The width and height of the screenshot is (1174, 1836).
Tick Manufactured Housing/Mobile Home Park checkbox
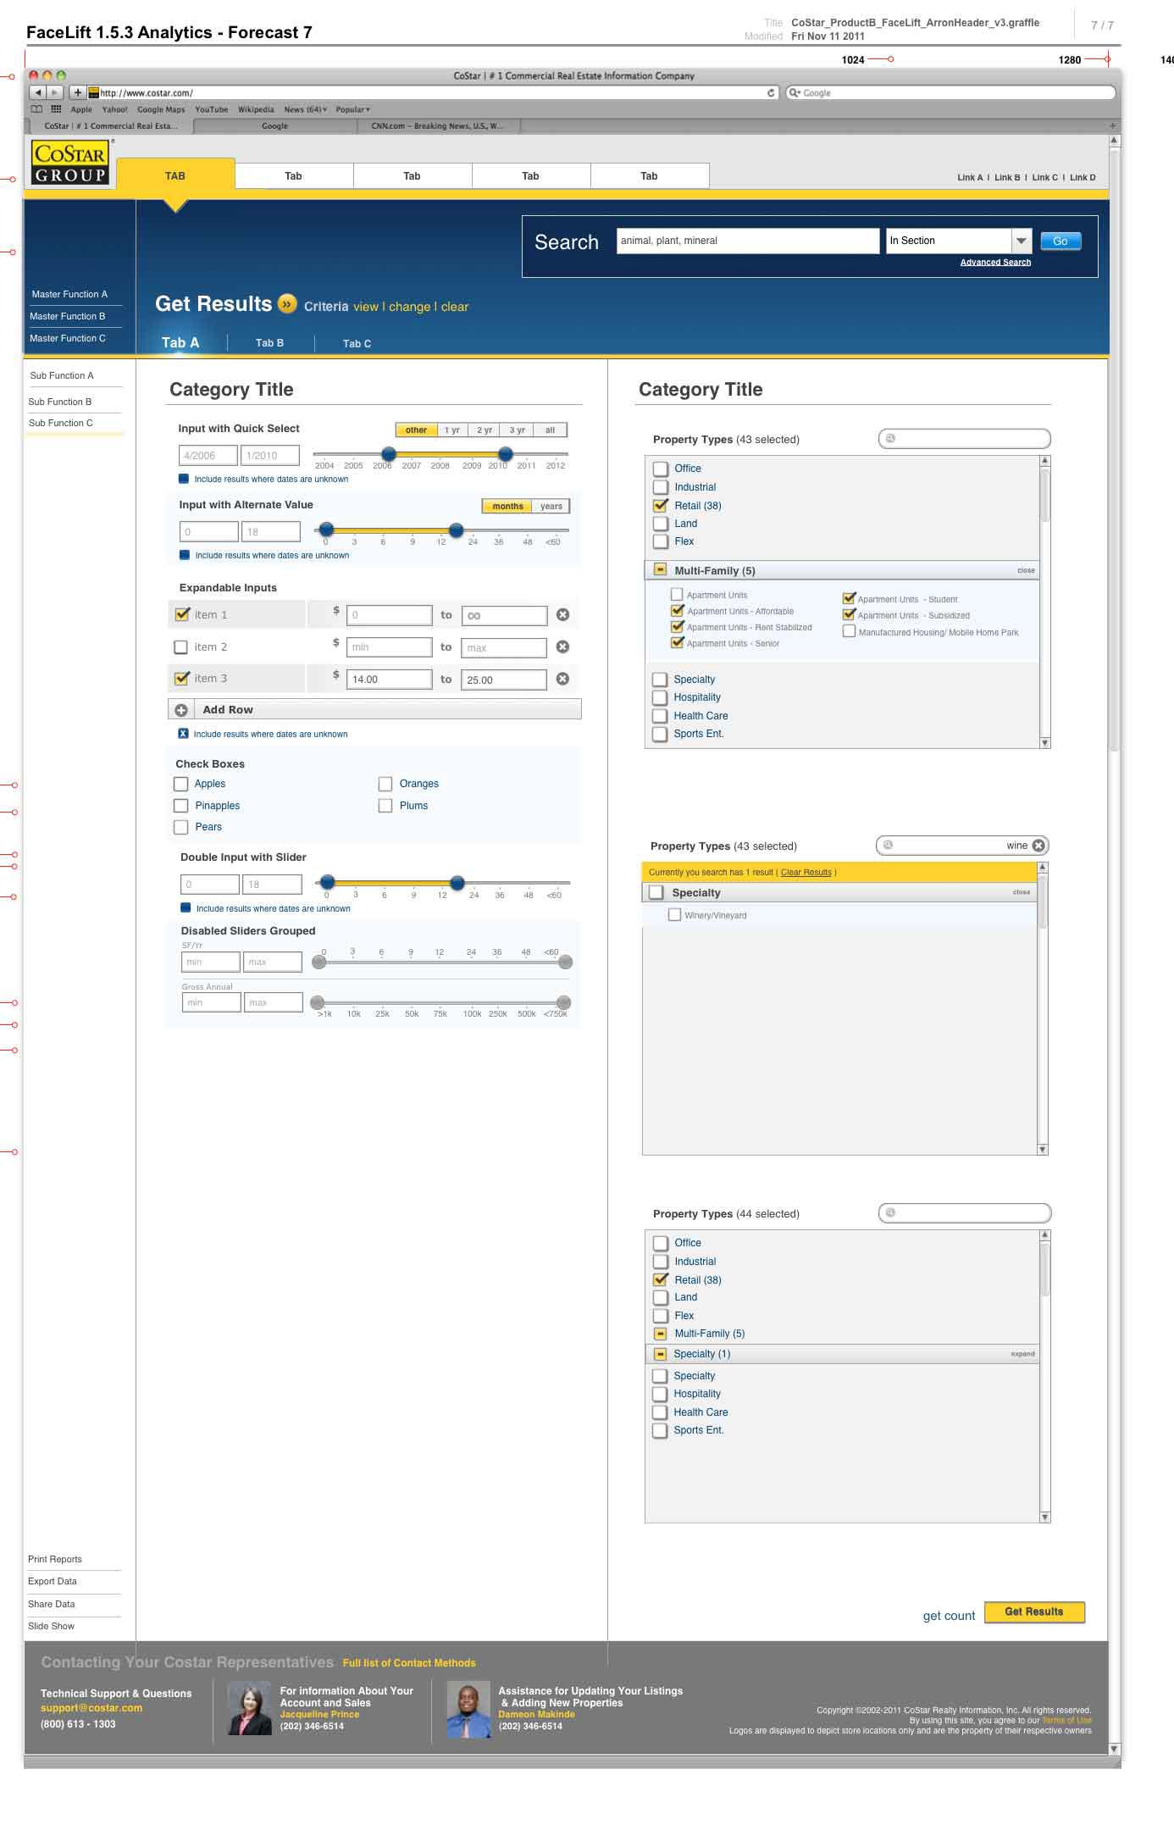pyautogui.click(x=849, y=631)
